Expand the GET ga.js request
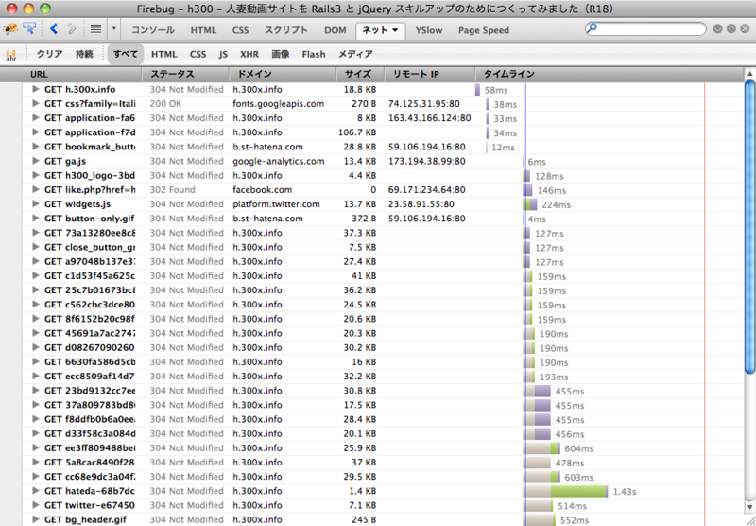The height and width of the screenshot is (526, 756). tap(36, 161)
